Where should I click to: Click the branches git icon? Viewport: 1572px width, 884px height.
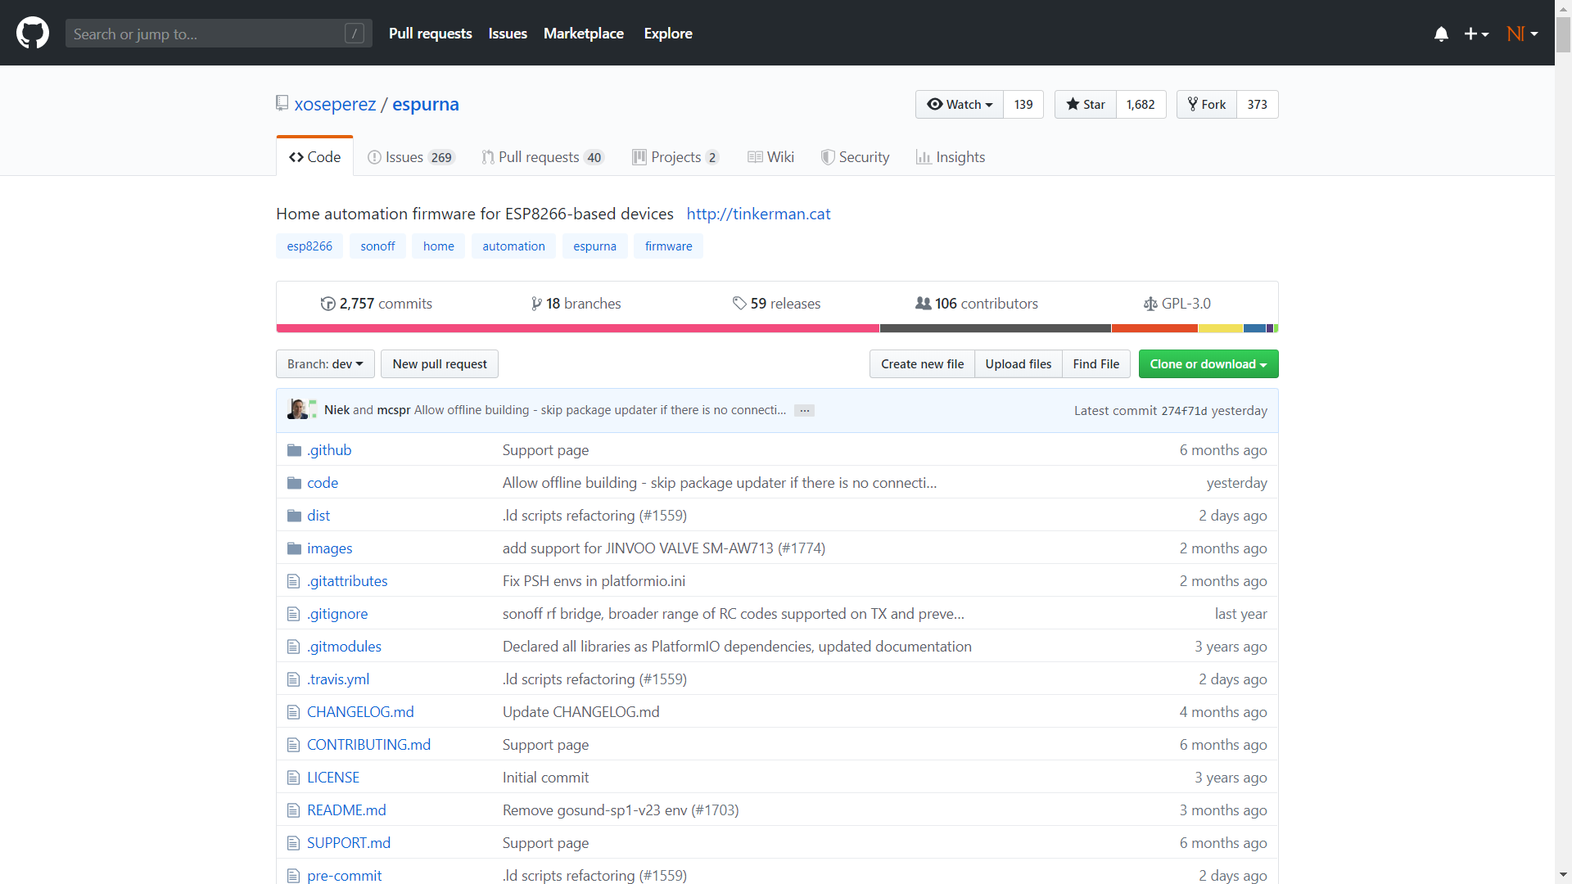pos(536,304)
